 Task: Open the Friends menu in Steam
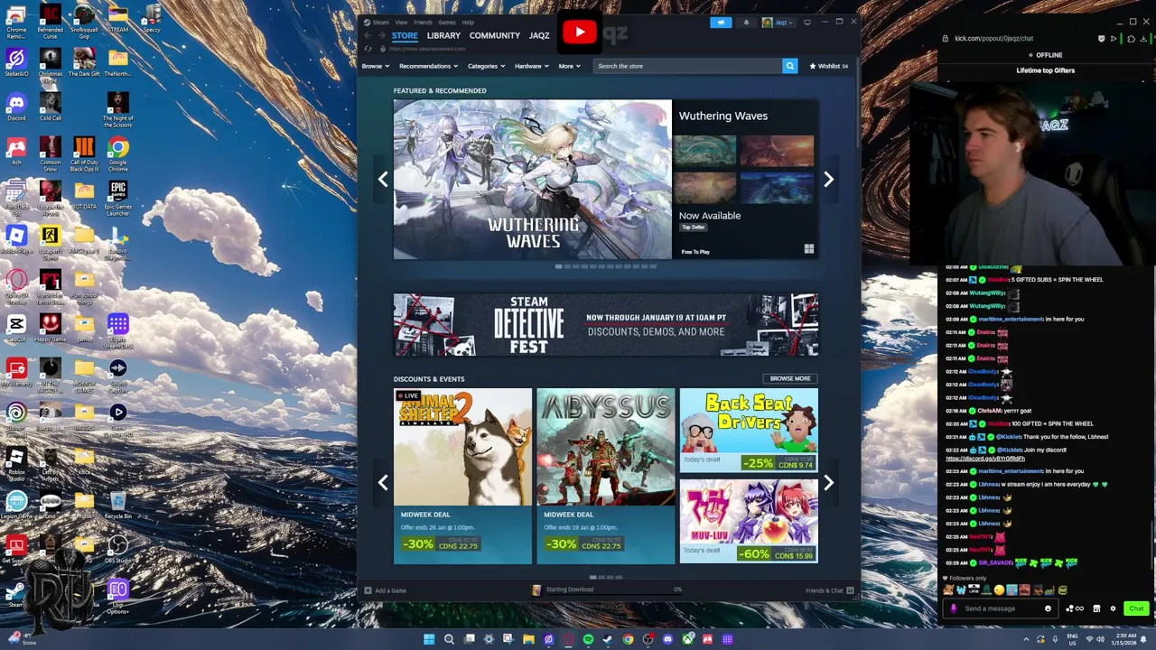click(x=423, y=22)
